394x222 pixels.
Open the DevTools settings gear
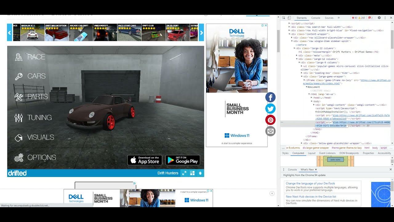pyautogui.click(x=379, y=18)
